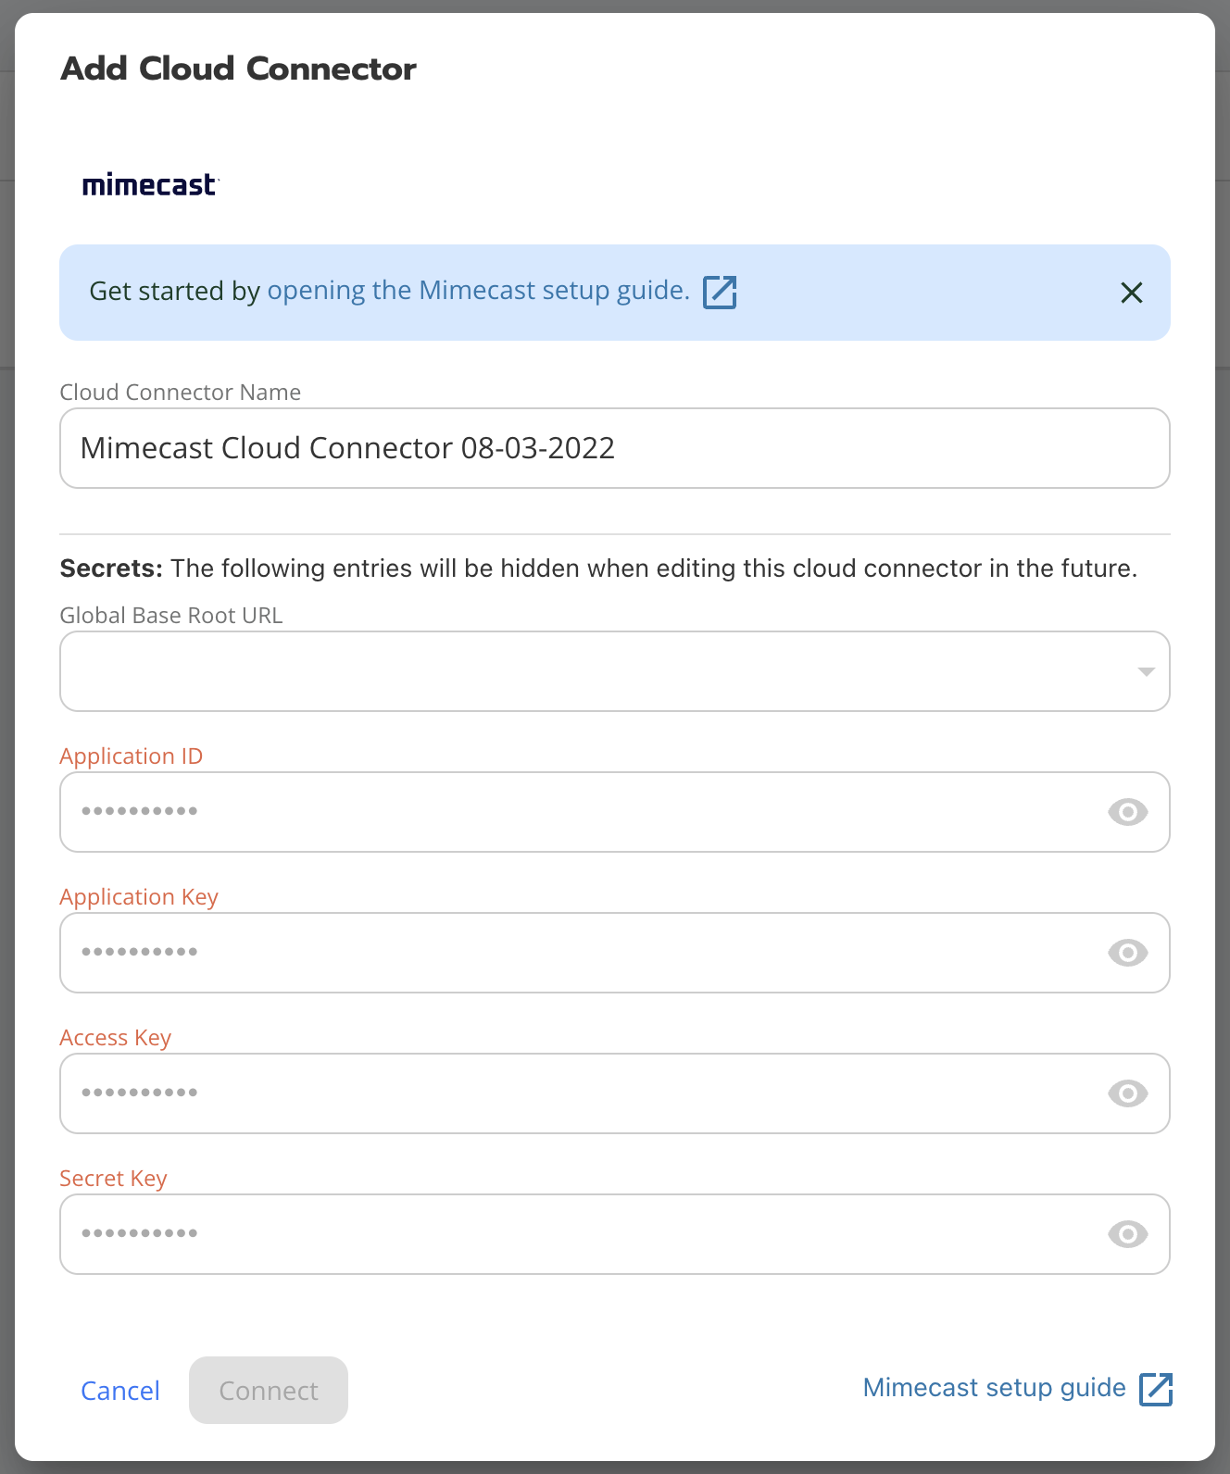Open external link icon in blue banner
Viewport: 1230px width, 1474px height.
tap(720, 292)
